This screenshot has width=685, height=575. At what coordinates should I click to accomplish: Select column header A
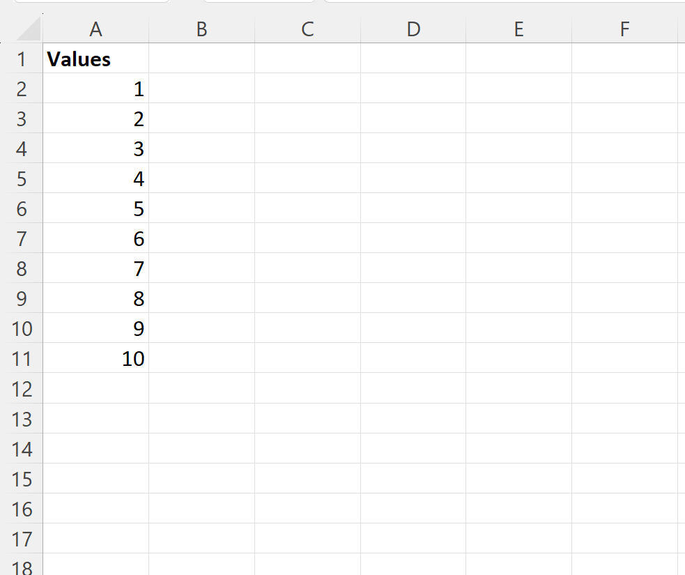[95, 29]
